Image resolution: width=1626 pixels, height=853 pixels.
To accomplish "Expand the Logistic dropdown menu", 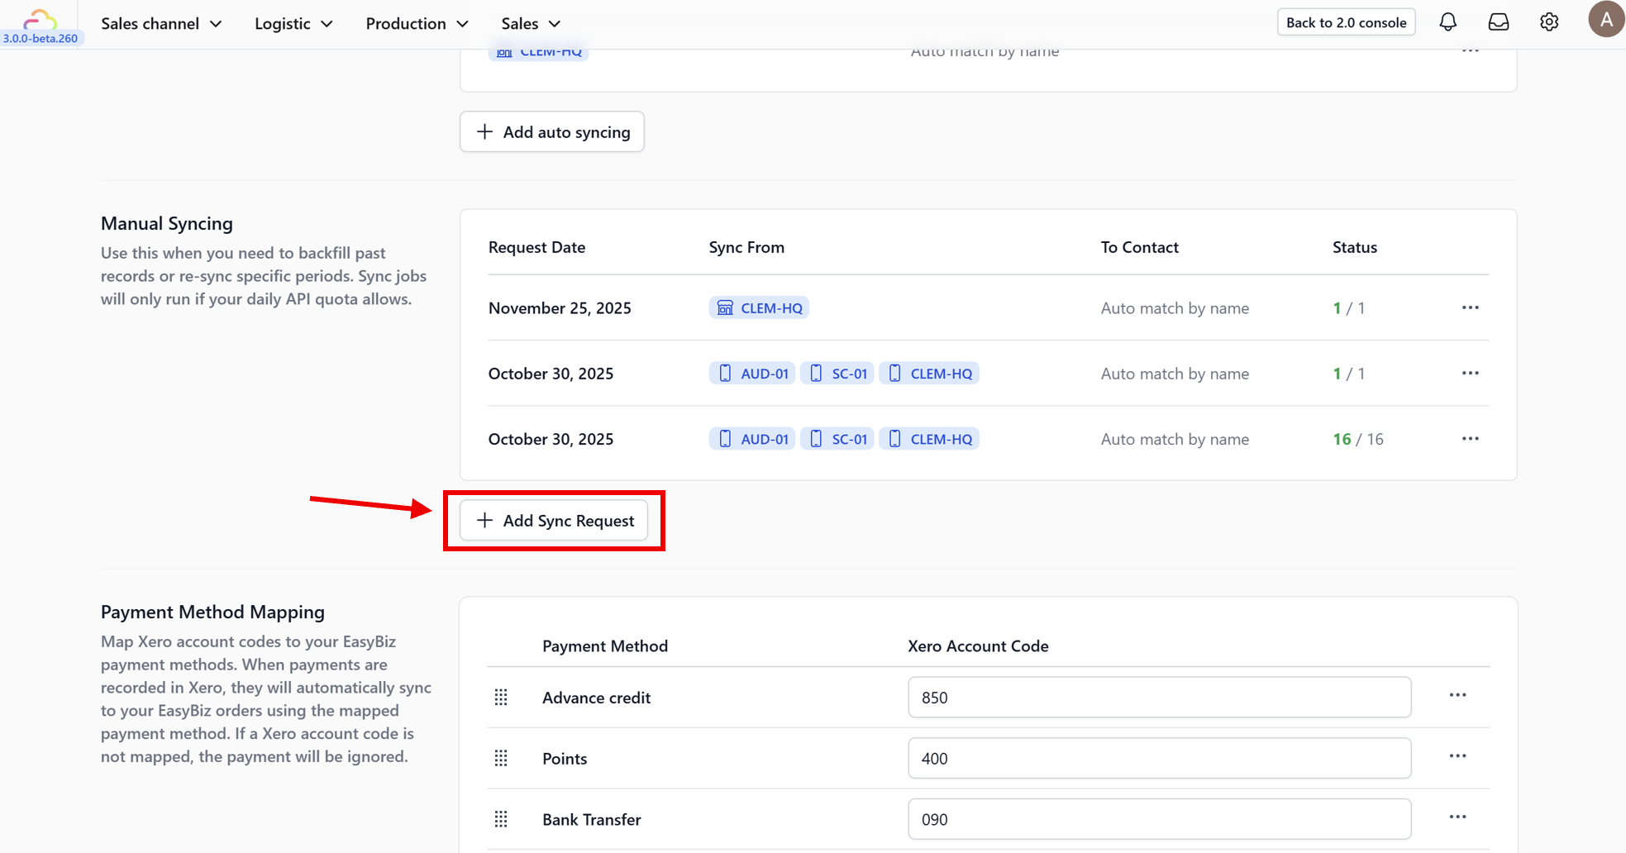I will (293, 23).
